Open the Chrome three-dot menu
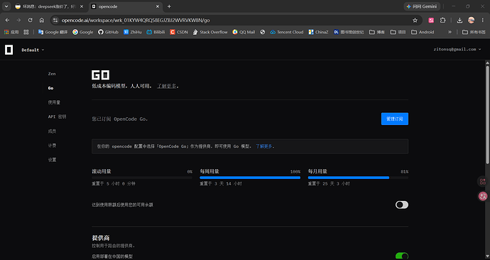The image size is (490, 260). click(x=482, y=21)
